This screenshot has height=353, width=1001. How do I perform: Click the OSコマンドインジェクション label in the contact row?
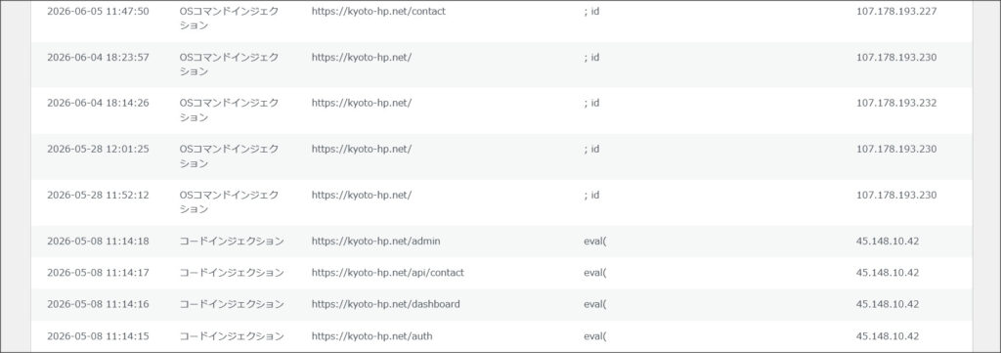point(229,19)
